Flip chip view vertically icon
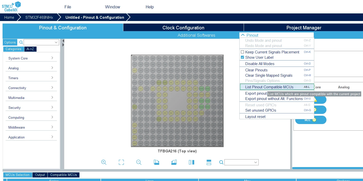 209,162
